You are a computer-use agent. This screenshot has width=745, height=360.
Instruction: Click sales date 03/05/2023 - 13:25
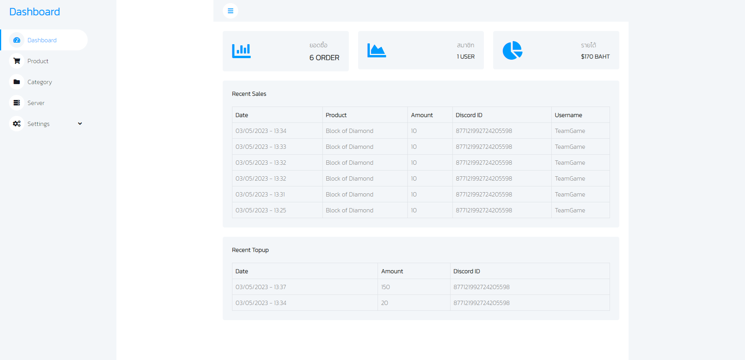coord(261,210)
